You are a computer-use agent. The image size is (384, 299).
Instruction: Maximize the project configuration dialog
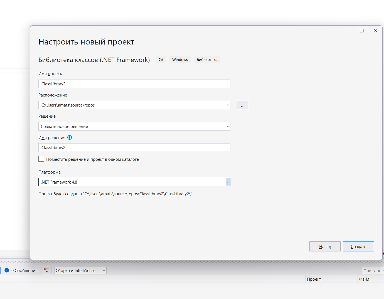[362, 31]
